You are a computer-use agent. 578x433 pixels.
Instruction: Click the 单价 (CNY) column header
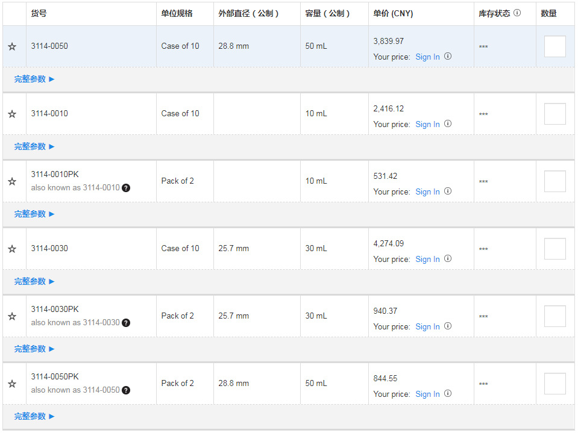point(393,13)
